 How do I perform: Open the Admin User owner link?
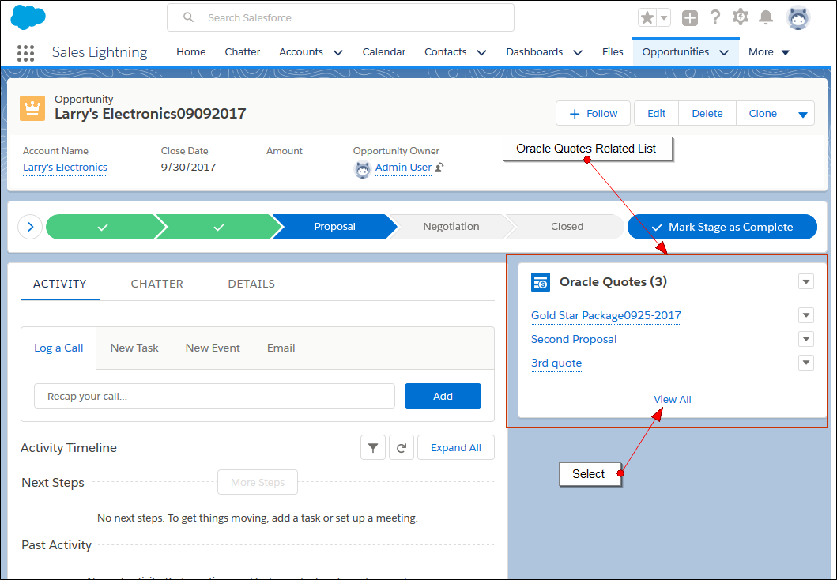tap(403, 167)
